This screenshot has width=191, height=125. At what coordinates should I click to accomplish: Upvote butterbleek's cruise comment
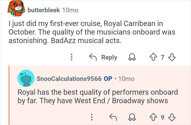(x=154, y=57)
